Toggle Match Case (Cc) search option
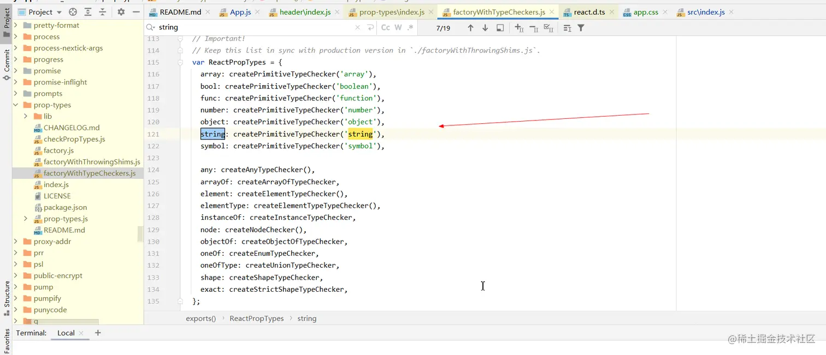 coord(386,27)
